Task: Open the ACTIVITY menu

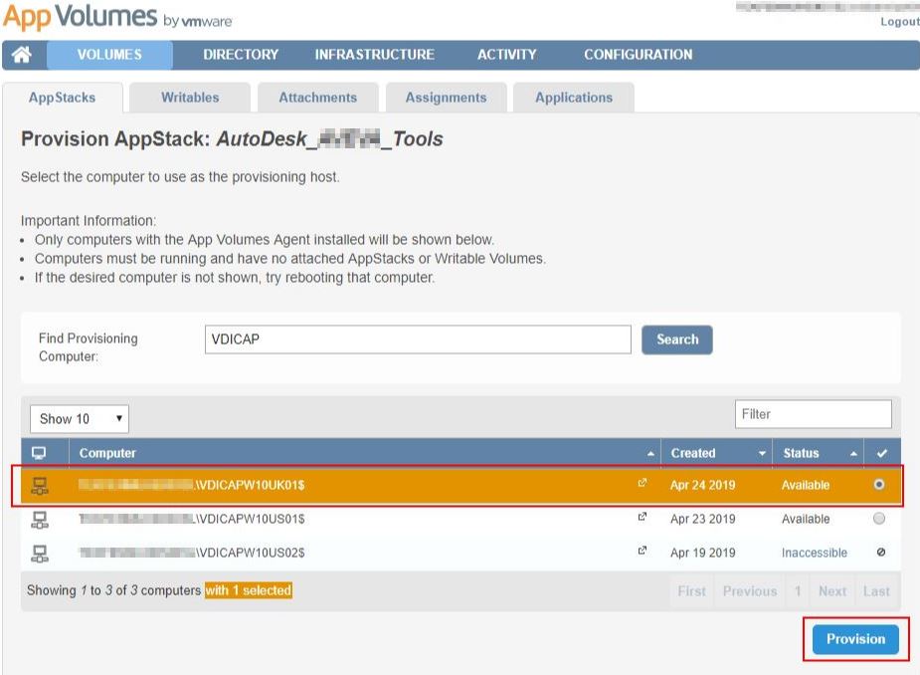Action: (x=507, y=55)
